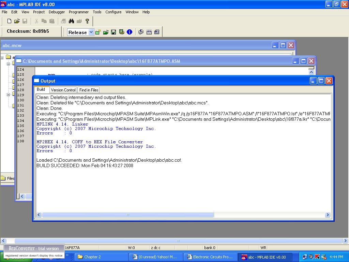Open the File menu
Screen dimensions: 349x262
coord(4,12)
